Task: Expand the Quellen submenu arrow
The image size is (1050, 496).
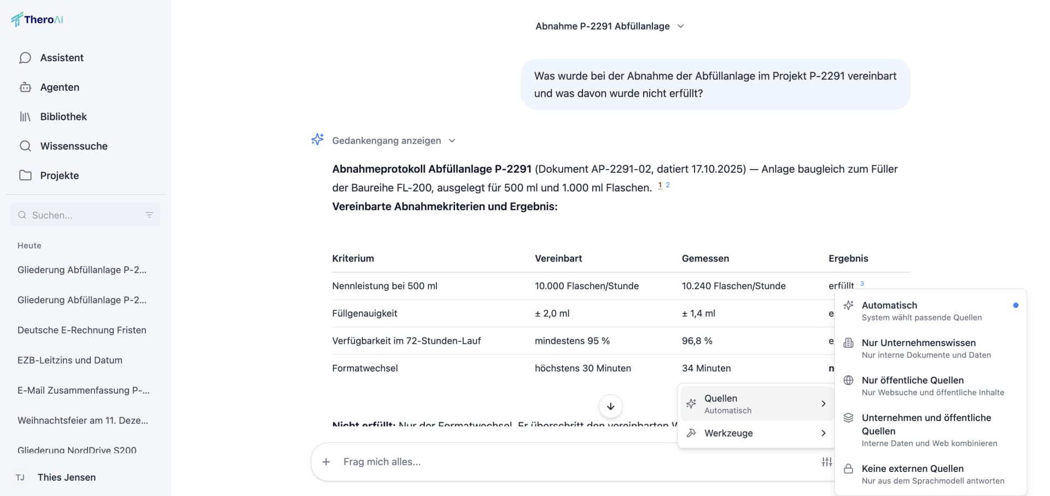Action: 823,404
